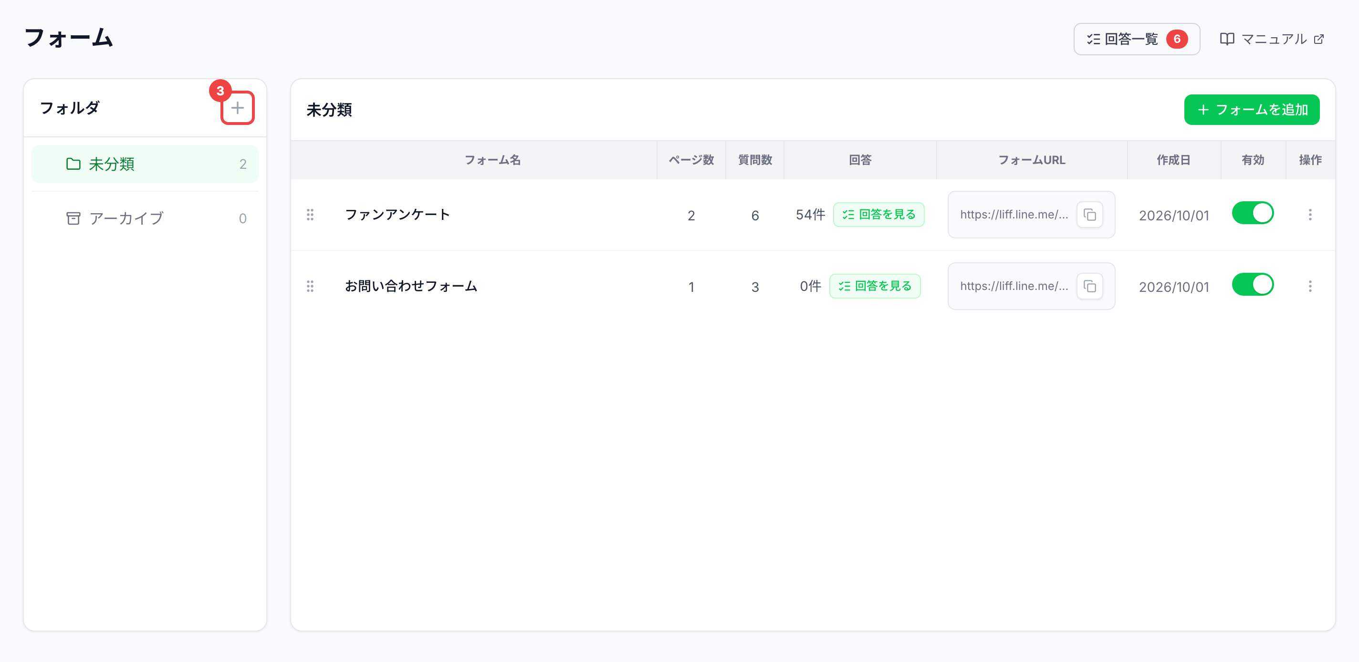Click the お問い合わせフォーム URL field
The height and width of the screenshot is (662, 1359).
[x=1031, y=287]
